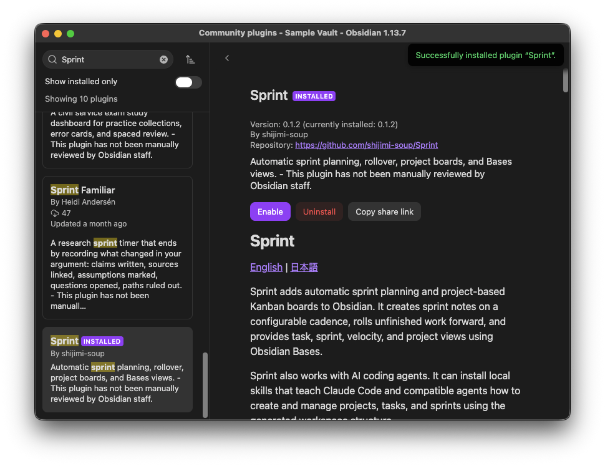This screenshot has width=605, height=466.
Task: Copy share link for Sprint
Action: tap(384, 211)
